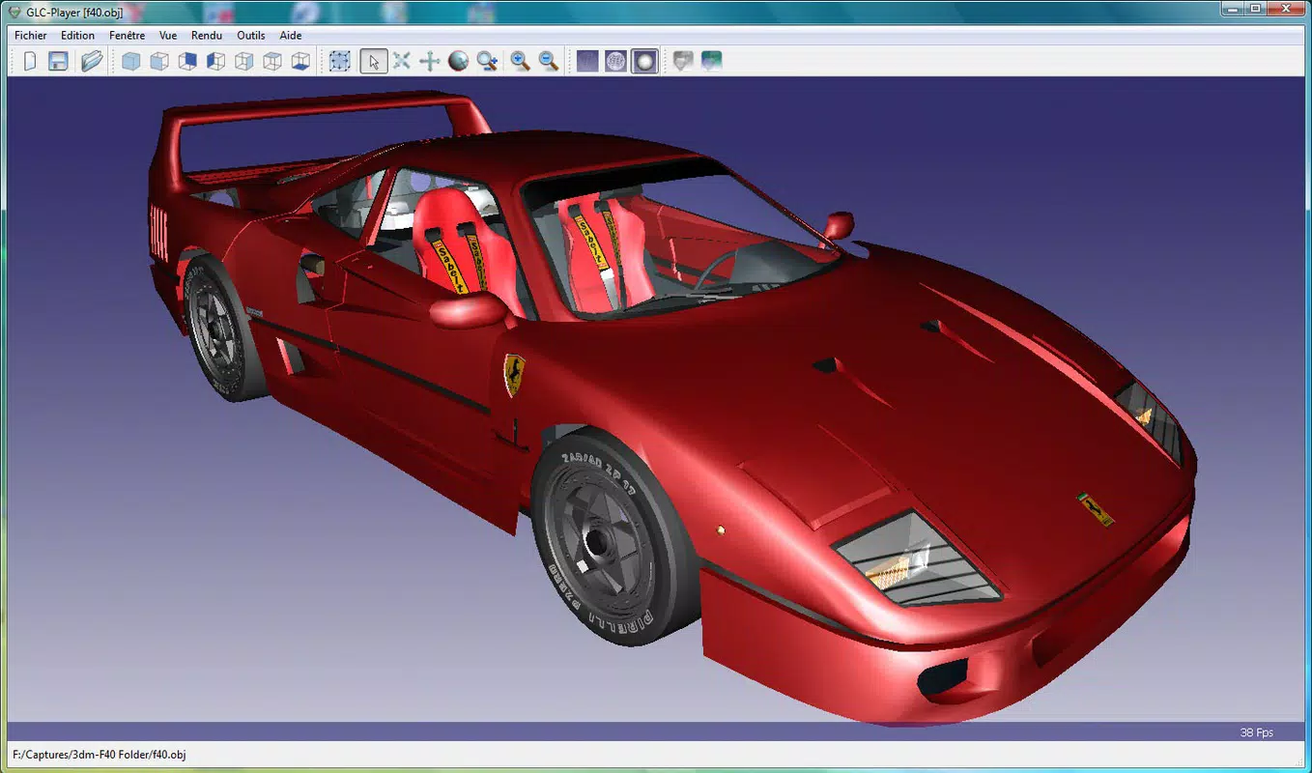Switch to the points render mode icon
Viewport: 1312px width, 773px height.
tap(587, 62)
